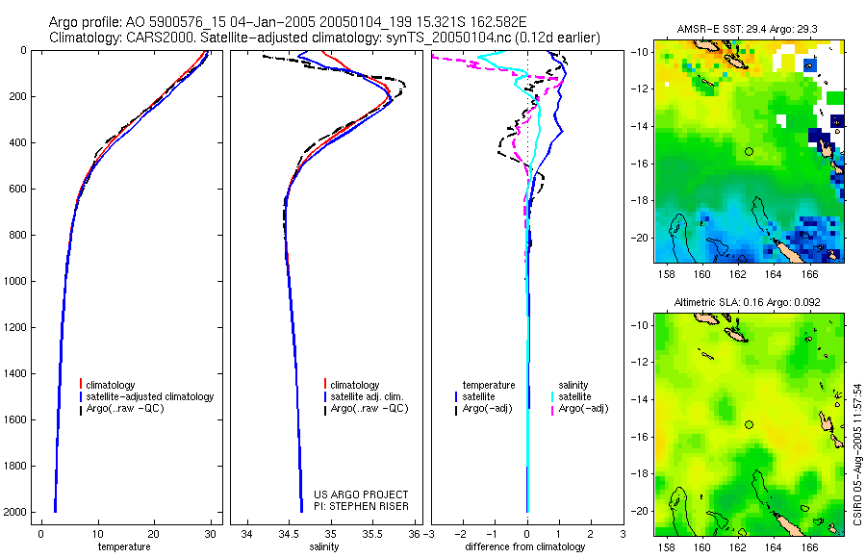The width and height of the screenshot is (866, 558).
Task: Click the salinity x-axis label
Action: coord(323,547)
